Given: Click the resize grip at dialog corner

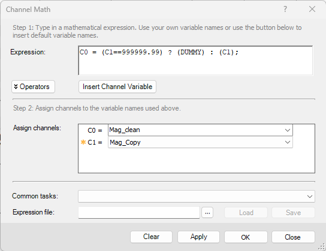Looking at the screenshot, I should tap(321, 247).
